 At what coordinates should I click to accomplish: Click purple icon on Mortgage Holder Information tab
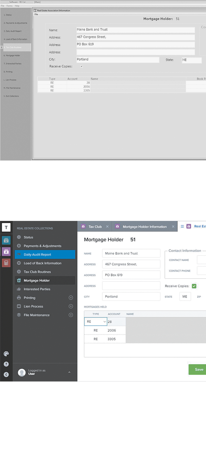[117, 226]
